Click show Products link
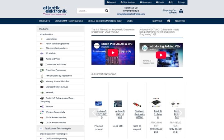The width and height of the screenshot is (224, 140). point(46,34)
